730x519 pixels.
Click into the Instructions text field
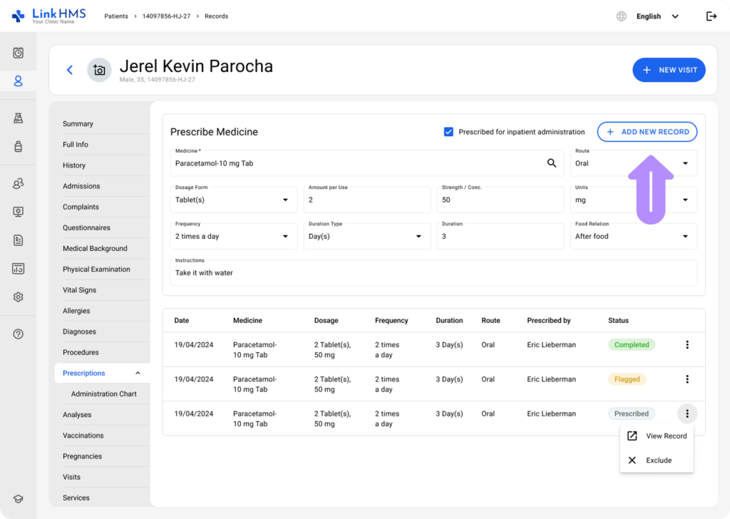[x=433, y=272]
